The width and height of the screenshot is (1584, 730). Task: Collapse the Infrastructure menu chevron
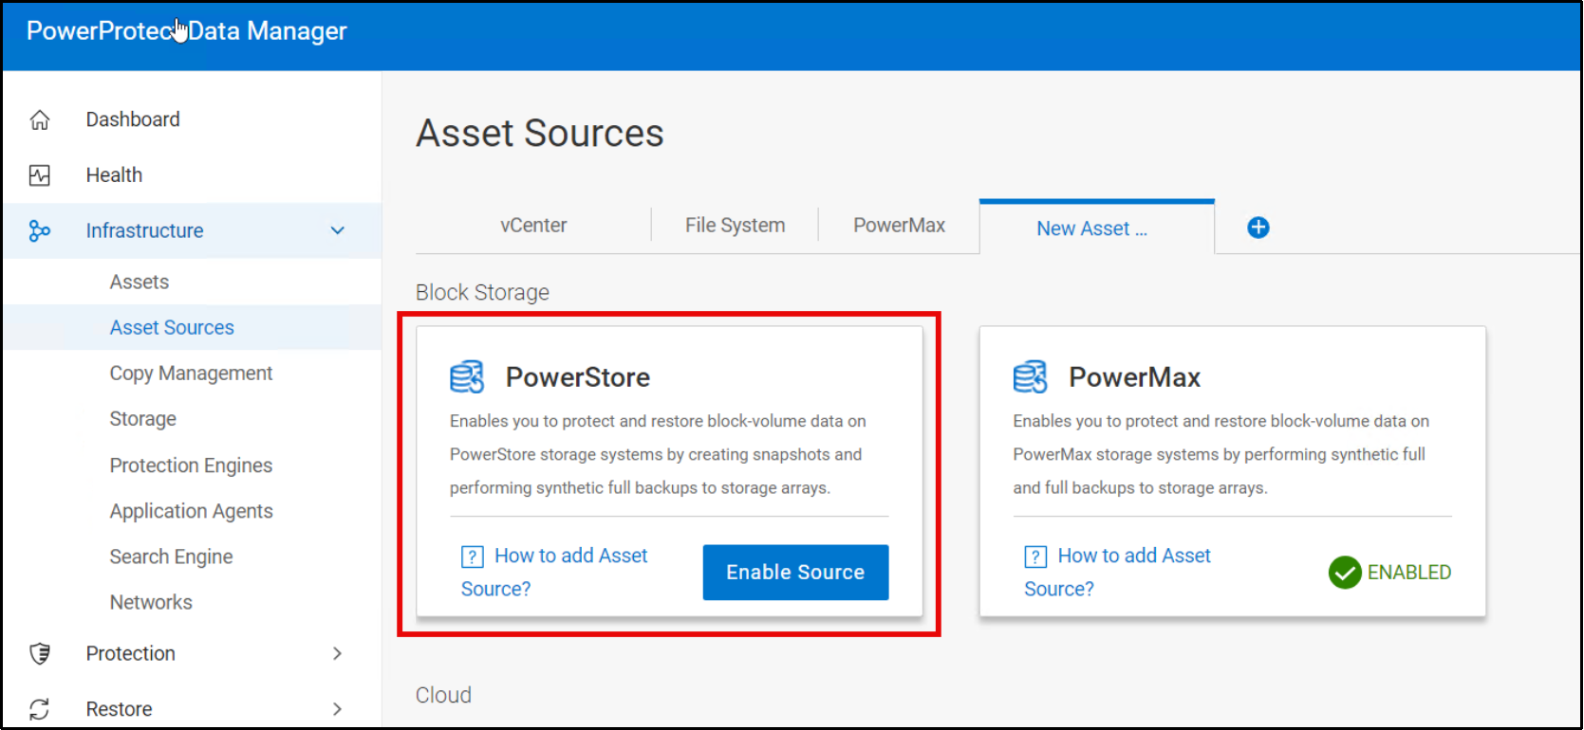tap(338, 230)
